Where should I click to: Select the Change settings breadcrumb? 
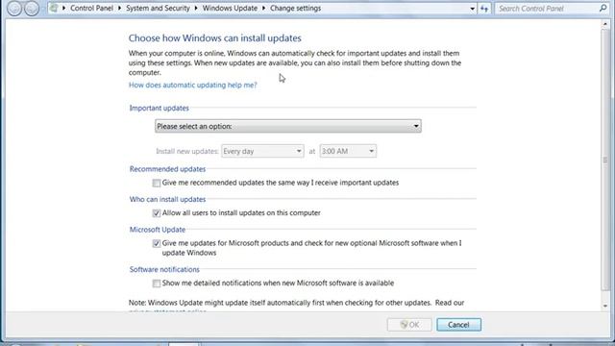click(295, 9)
